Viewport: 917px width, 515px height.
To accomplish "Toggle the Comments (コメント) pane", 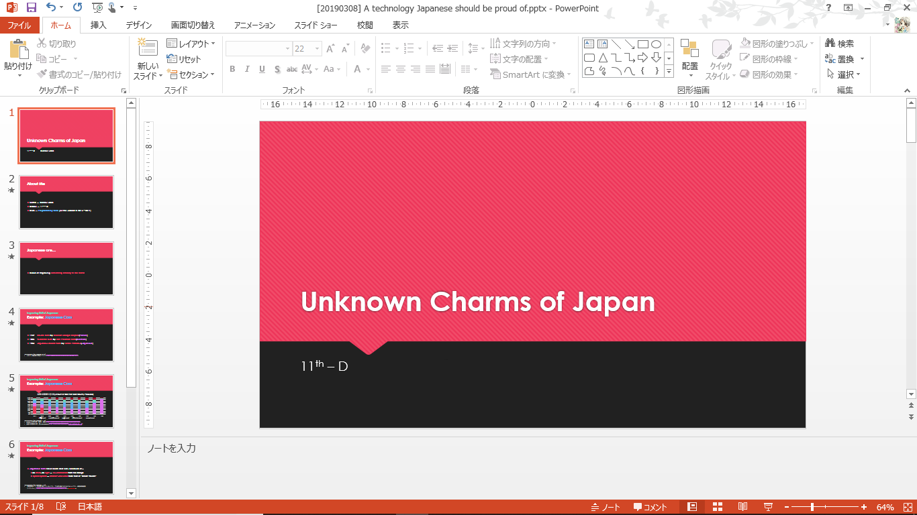I will [650, 507].
